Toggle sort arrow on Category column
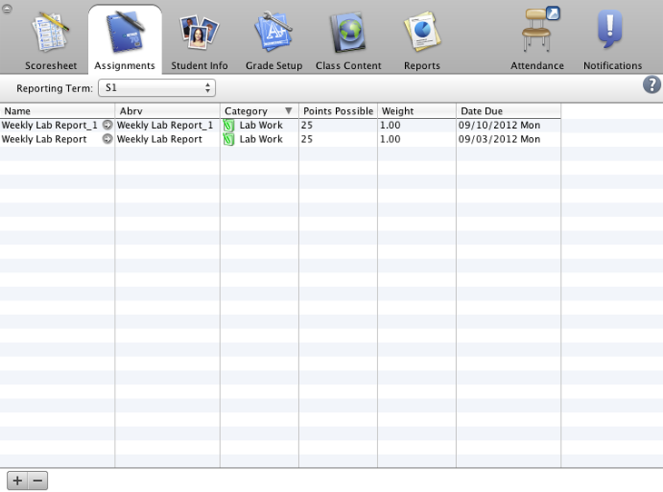 tap(289, 112)
